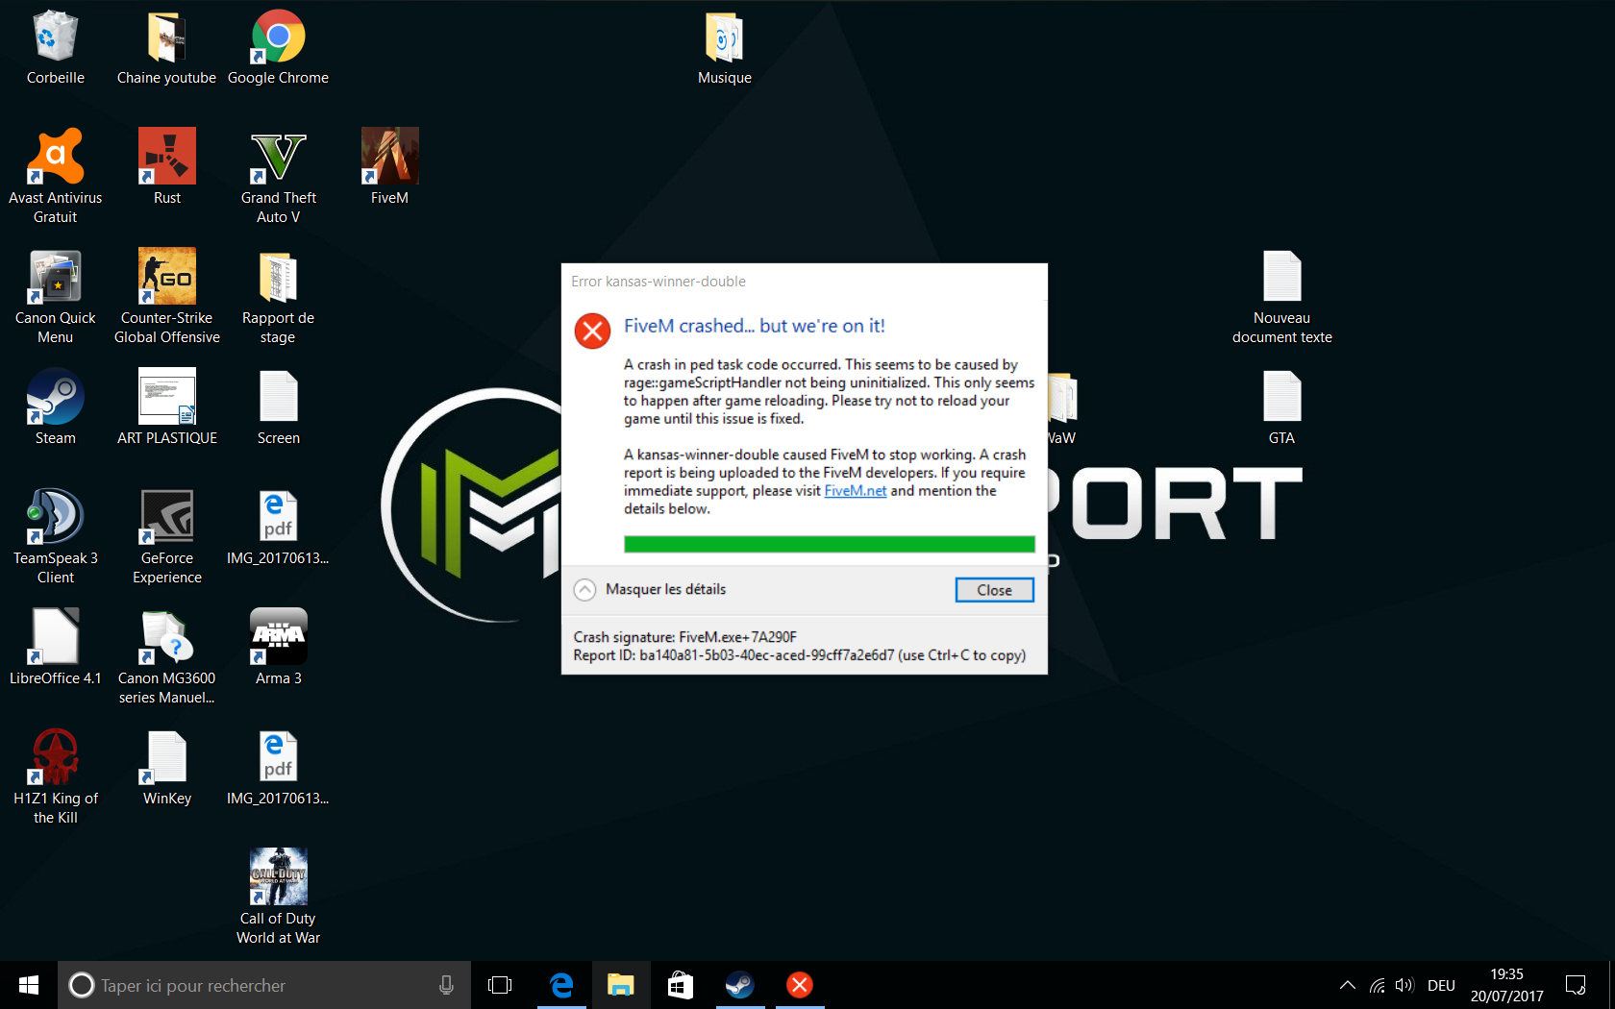This screenshot has width=1615, height=1009.
Task: Select lower IMG_20170613 pdf beside WinKey
Action: point(278,768)
